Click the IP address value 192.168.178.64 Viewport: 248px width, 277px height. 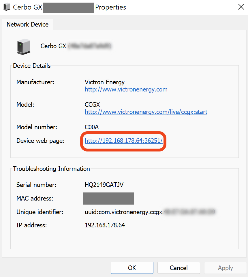tap(105, 225)
